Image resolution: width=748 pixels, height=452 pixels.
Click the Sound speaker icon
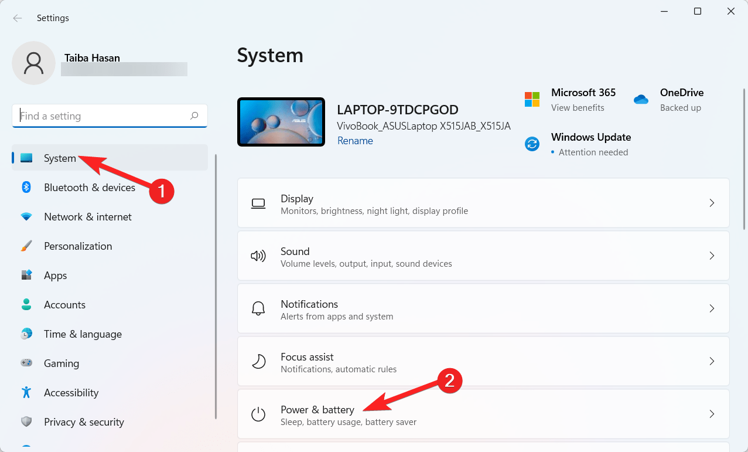[x=258, y=256]
